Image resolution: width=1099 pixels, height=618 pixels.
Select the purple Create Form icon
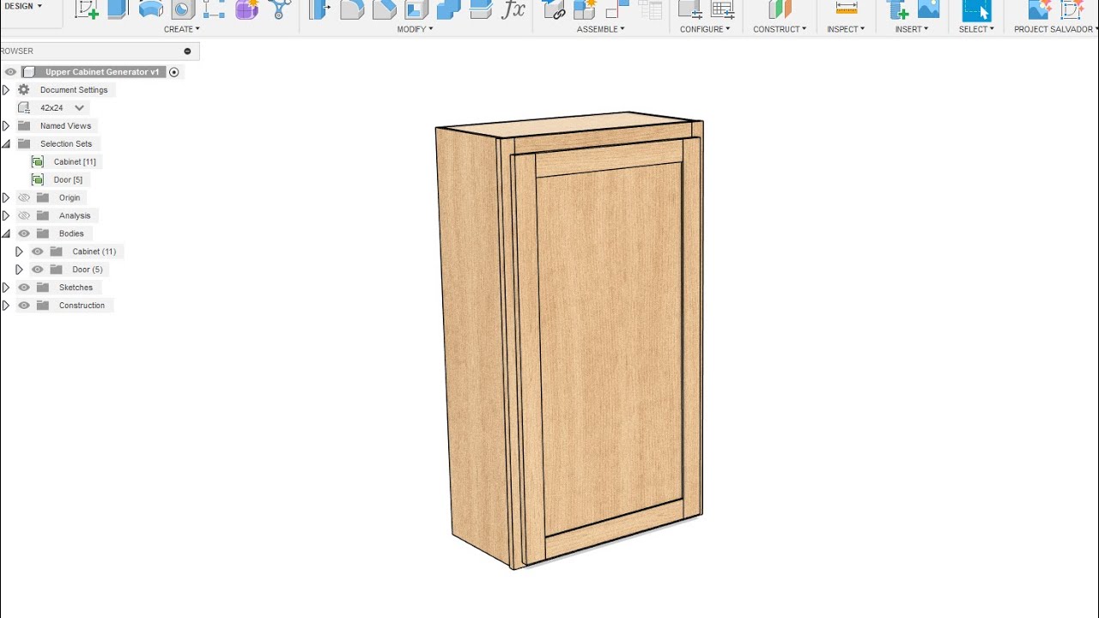246,9
